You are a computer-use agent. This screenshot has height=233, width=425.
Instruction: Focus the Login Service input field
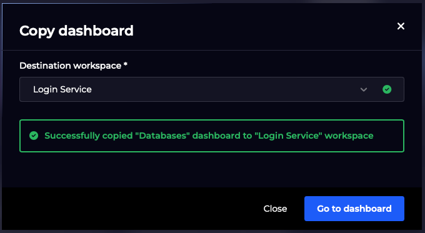(x=212, y=89)
